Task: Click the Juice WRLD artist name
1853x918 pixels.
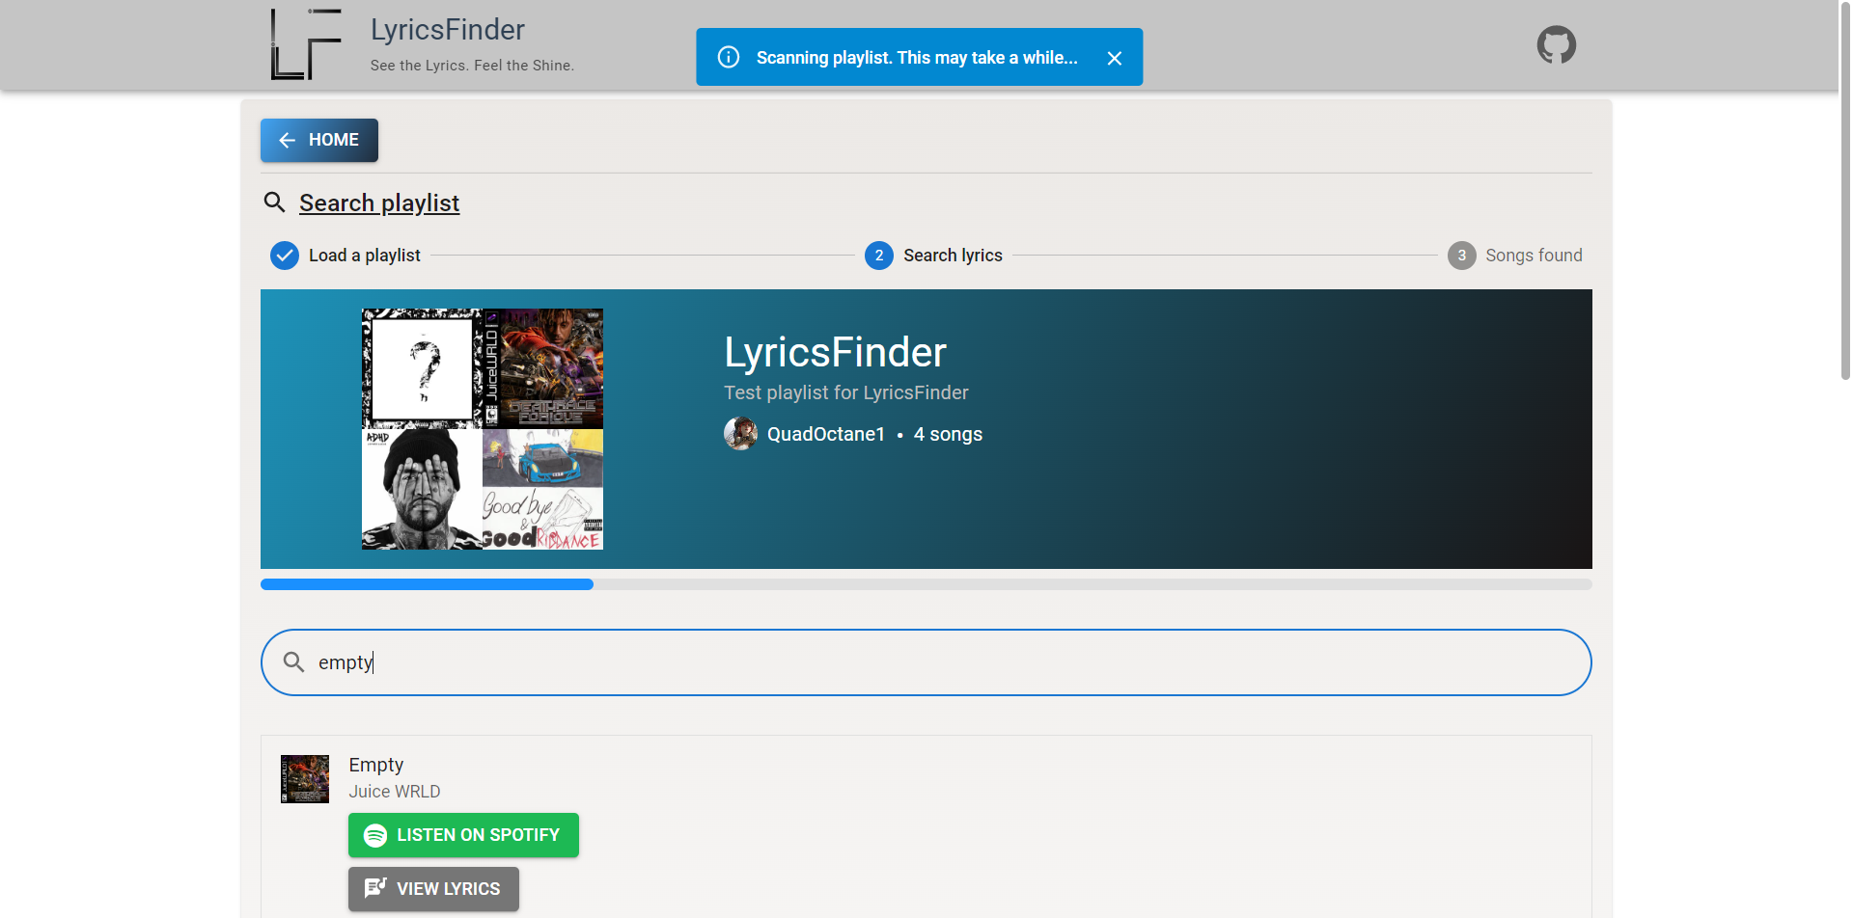Action: coord(395,792)
